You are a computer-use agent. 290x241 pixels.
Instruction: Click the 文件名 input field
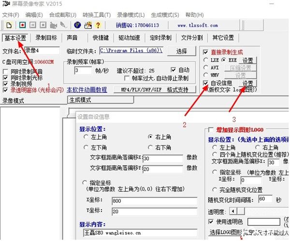click(42, 50)
